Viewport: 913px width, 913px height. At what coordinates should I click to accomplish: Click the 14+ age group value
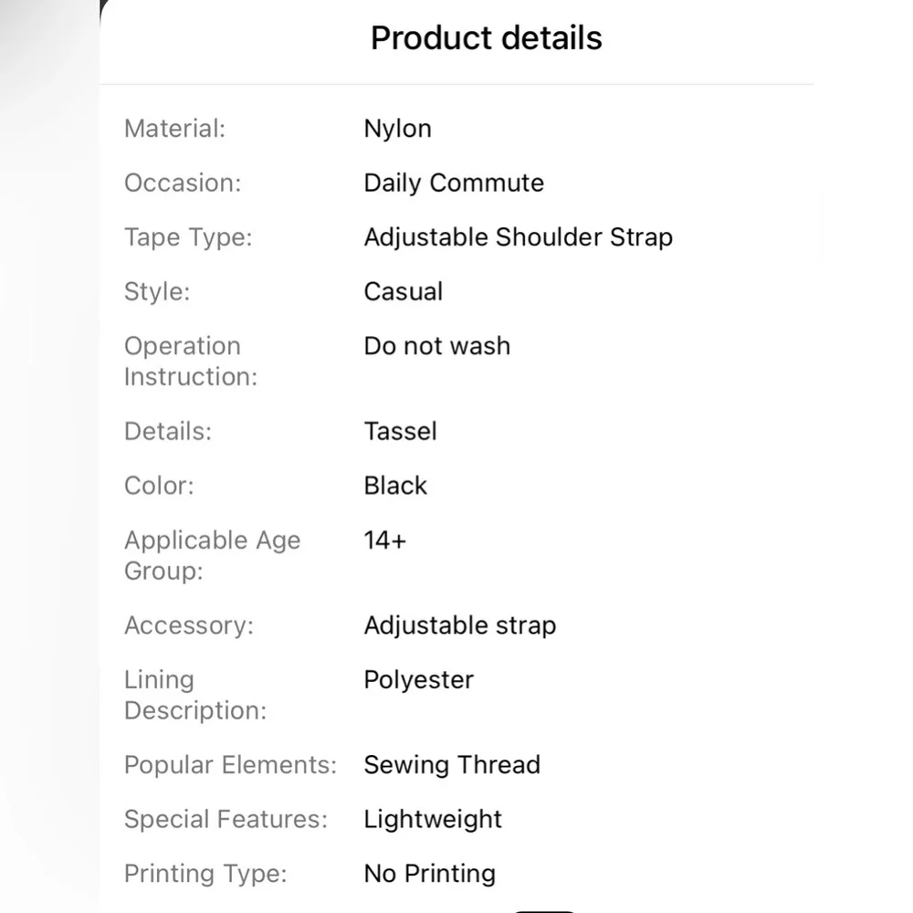coord(384,540)
